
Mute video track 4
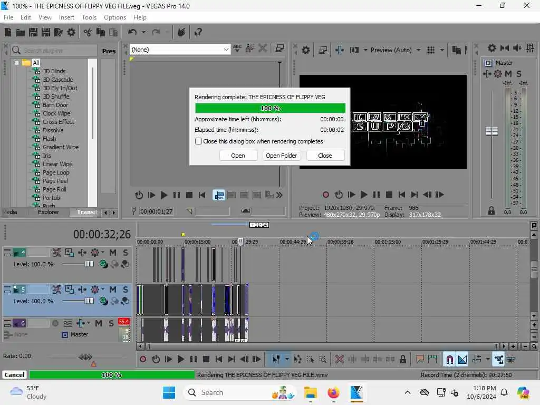tap(113, 253)
